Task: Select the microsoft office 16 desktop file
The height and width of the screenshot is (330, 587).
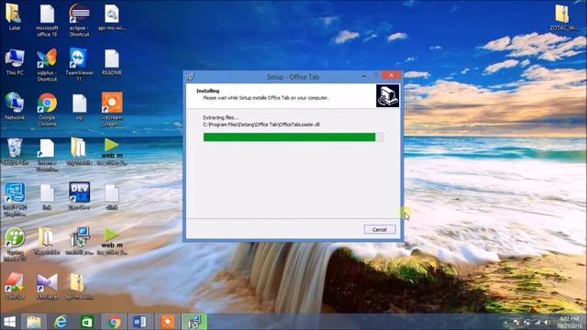Action: click(x=47, y=20)
